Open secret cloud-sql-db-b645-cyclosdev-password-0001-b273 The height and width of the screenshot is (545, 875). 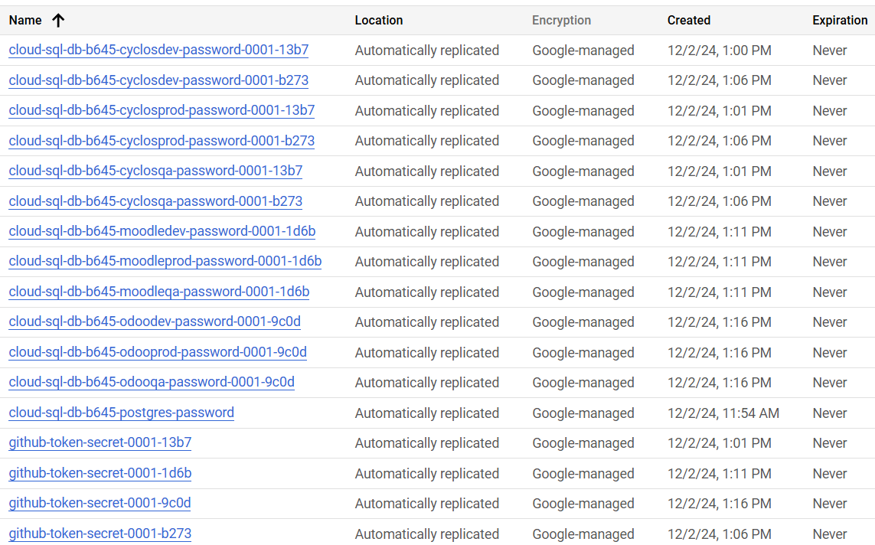[x=158, y=80]
